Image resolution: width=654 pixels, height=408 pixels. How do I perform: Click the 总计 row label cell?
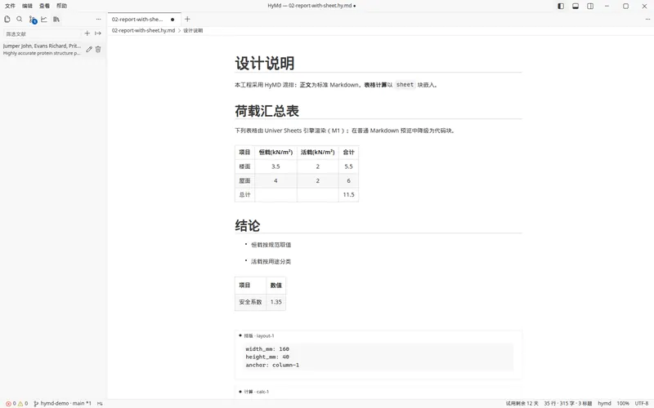click(244, 195)
